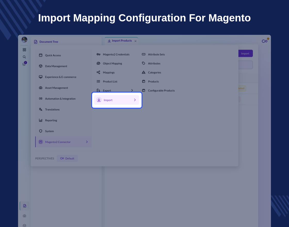Open Configurable Products entry
Image resolution: width=289 pixels, height=227 pixels.
pos(162,91)
